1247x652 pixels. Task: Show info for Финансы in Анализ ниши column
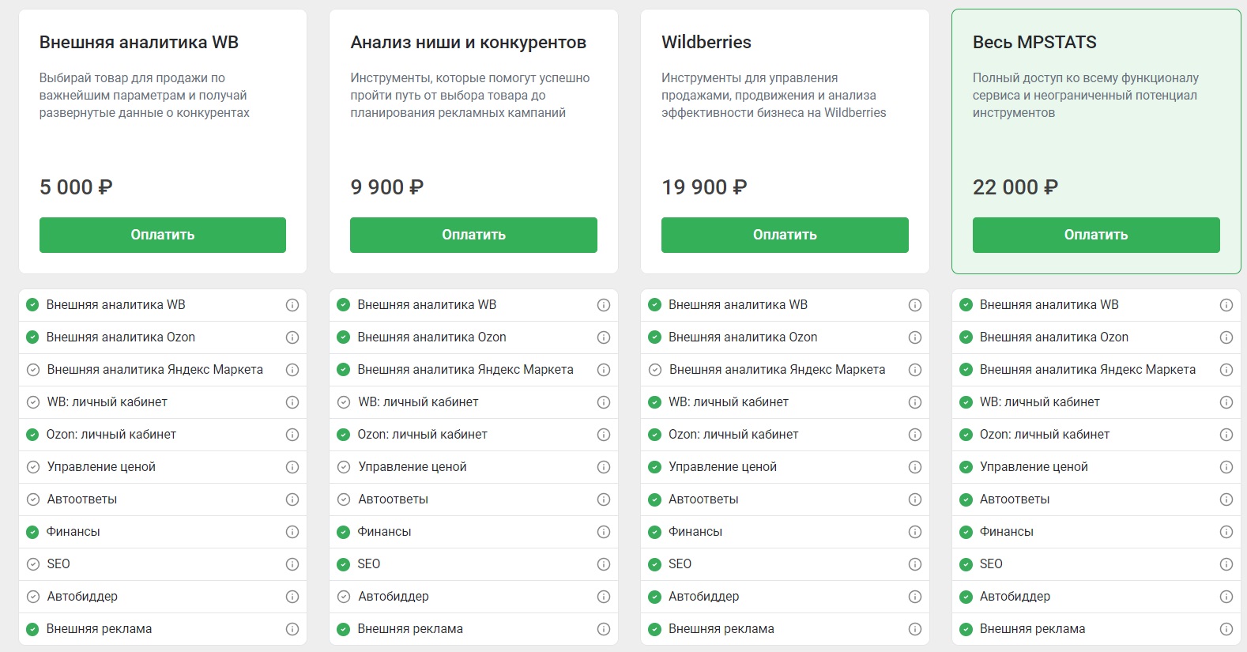[x=604, y=531]
